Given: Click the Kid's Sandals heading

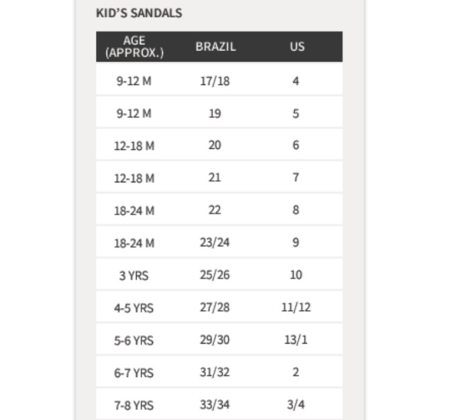Looking at the screenshot, I should (x=139, y=13).
